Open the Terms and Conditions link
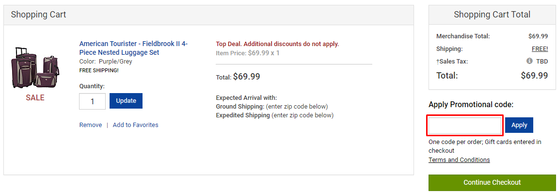Viewport: 557px width, 192px height. [x=459, y=160]
